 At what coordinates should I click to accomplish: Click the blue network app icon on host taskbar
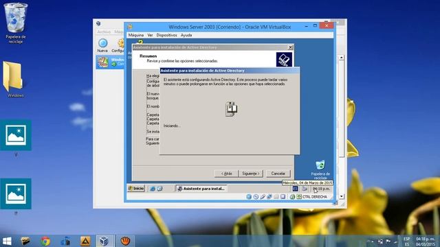[65, 241]
